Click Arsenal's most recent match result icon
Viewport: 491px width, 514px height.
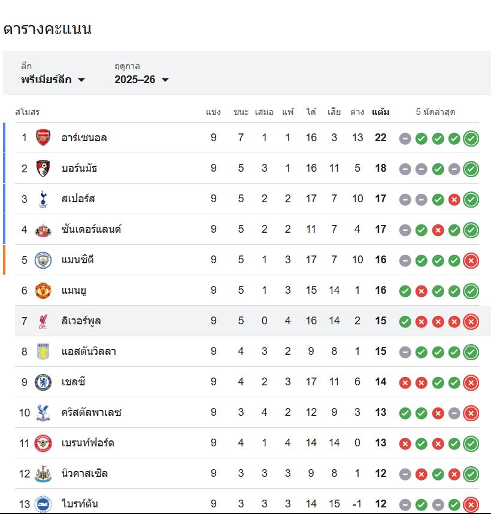pyautogui.click(x=471, y=138)
